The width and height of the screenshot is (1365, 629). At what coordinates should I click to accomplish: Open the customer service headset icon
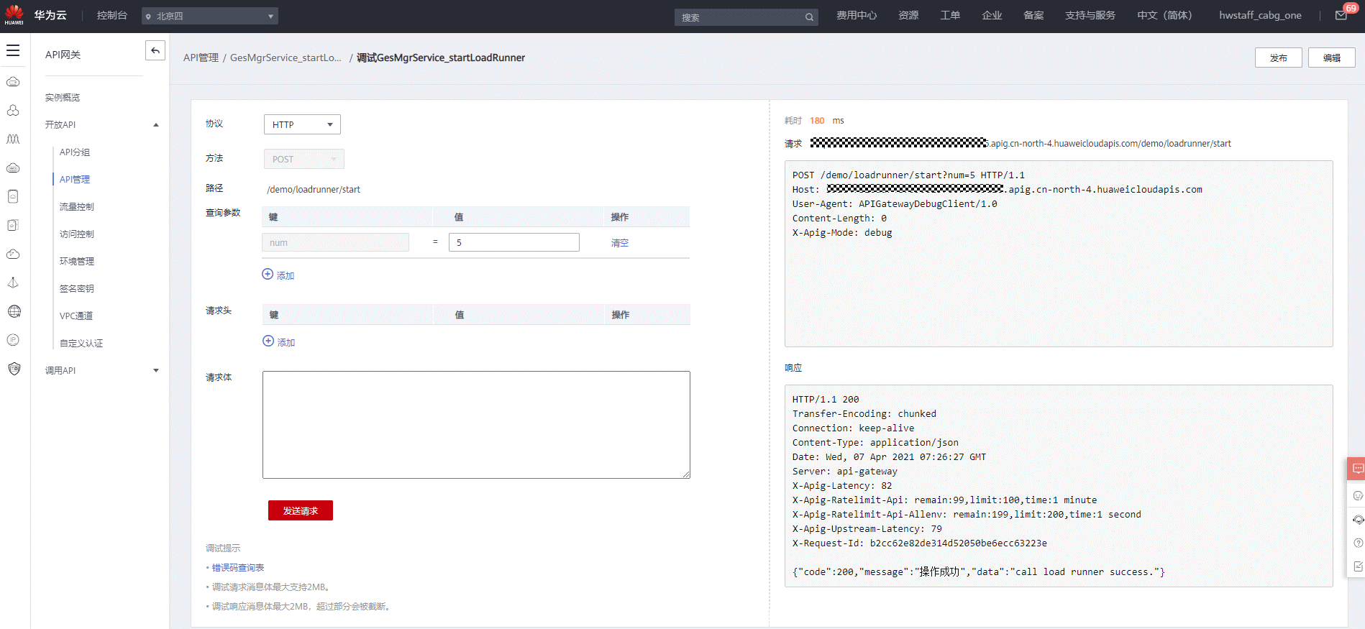pos(1358,520)
